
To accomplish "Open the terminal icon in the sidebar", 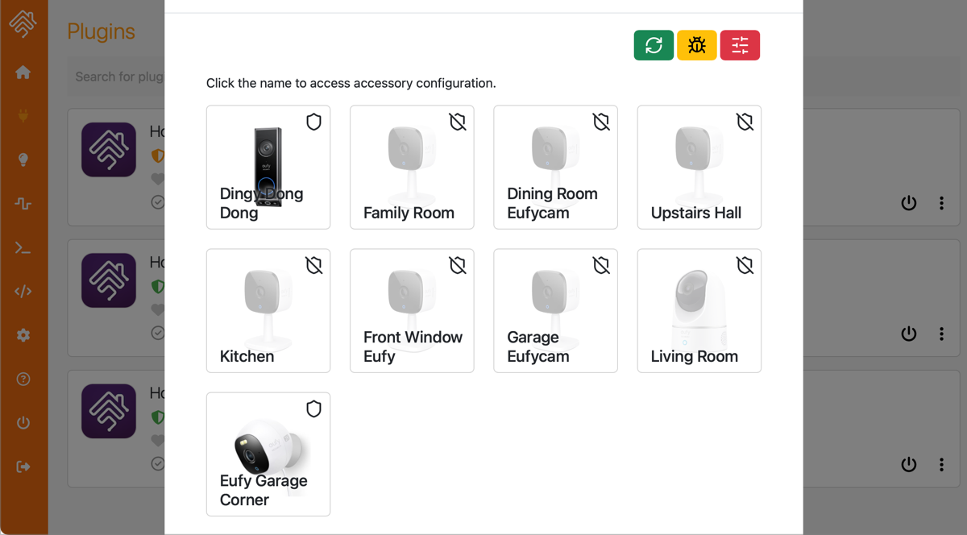I will click(x=23, y=247).
